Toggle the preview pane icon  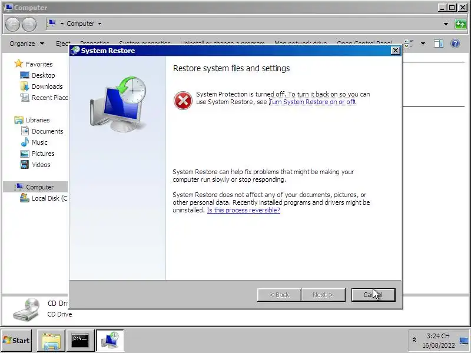pyautogui.click(x=438, y=44)
